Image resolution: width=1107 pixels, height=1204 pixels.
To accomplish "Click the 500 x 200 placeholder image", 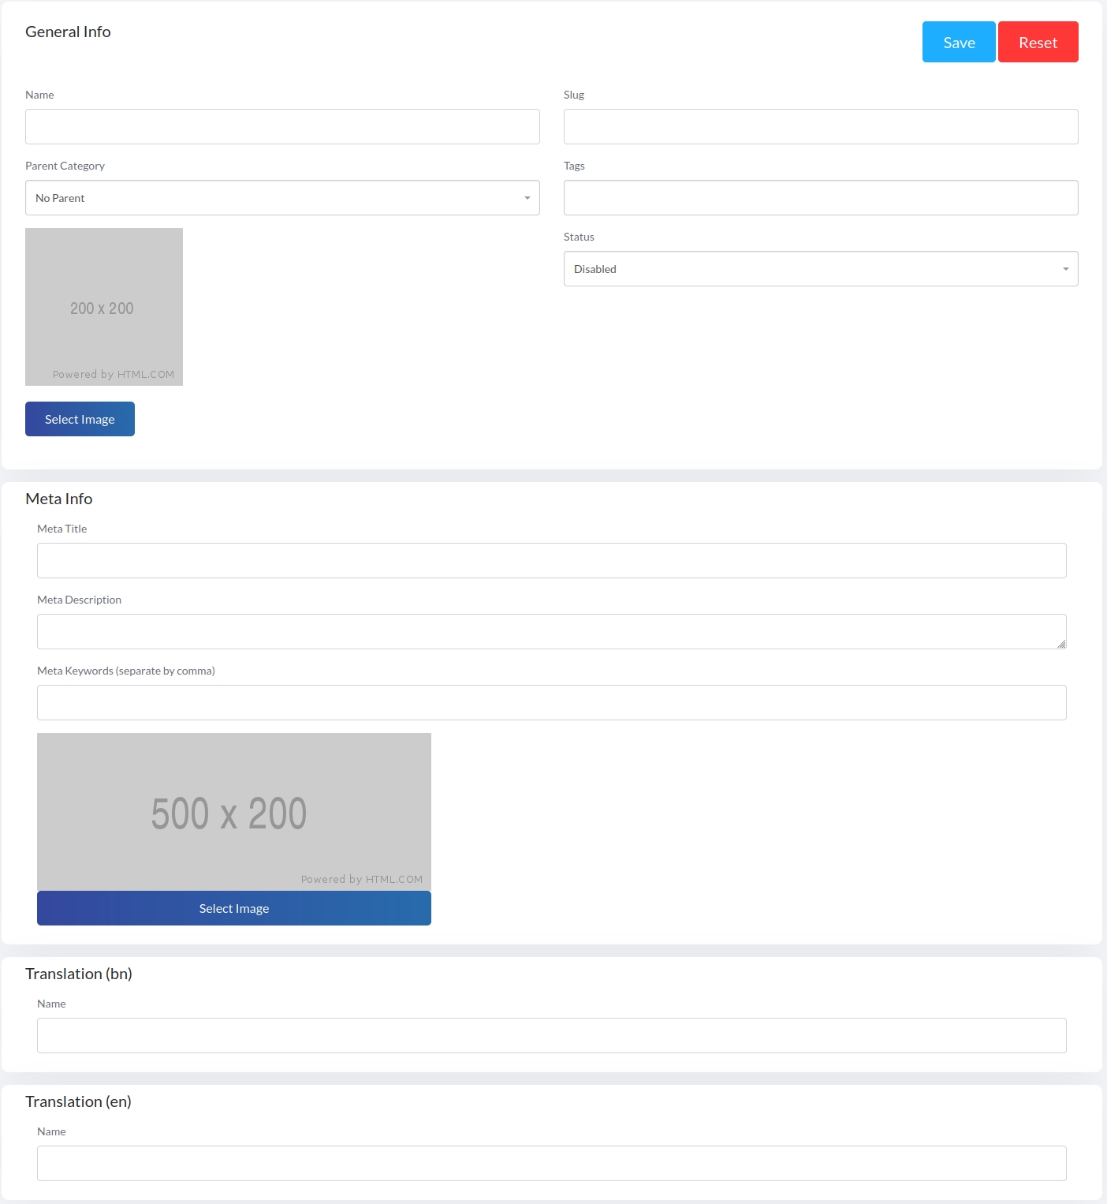I will coord(233,812).
